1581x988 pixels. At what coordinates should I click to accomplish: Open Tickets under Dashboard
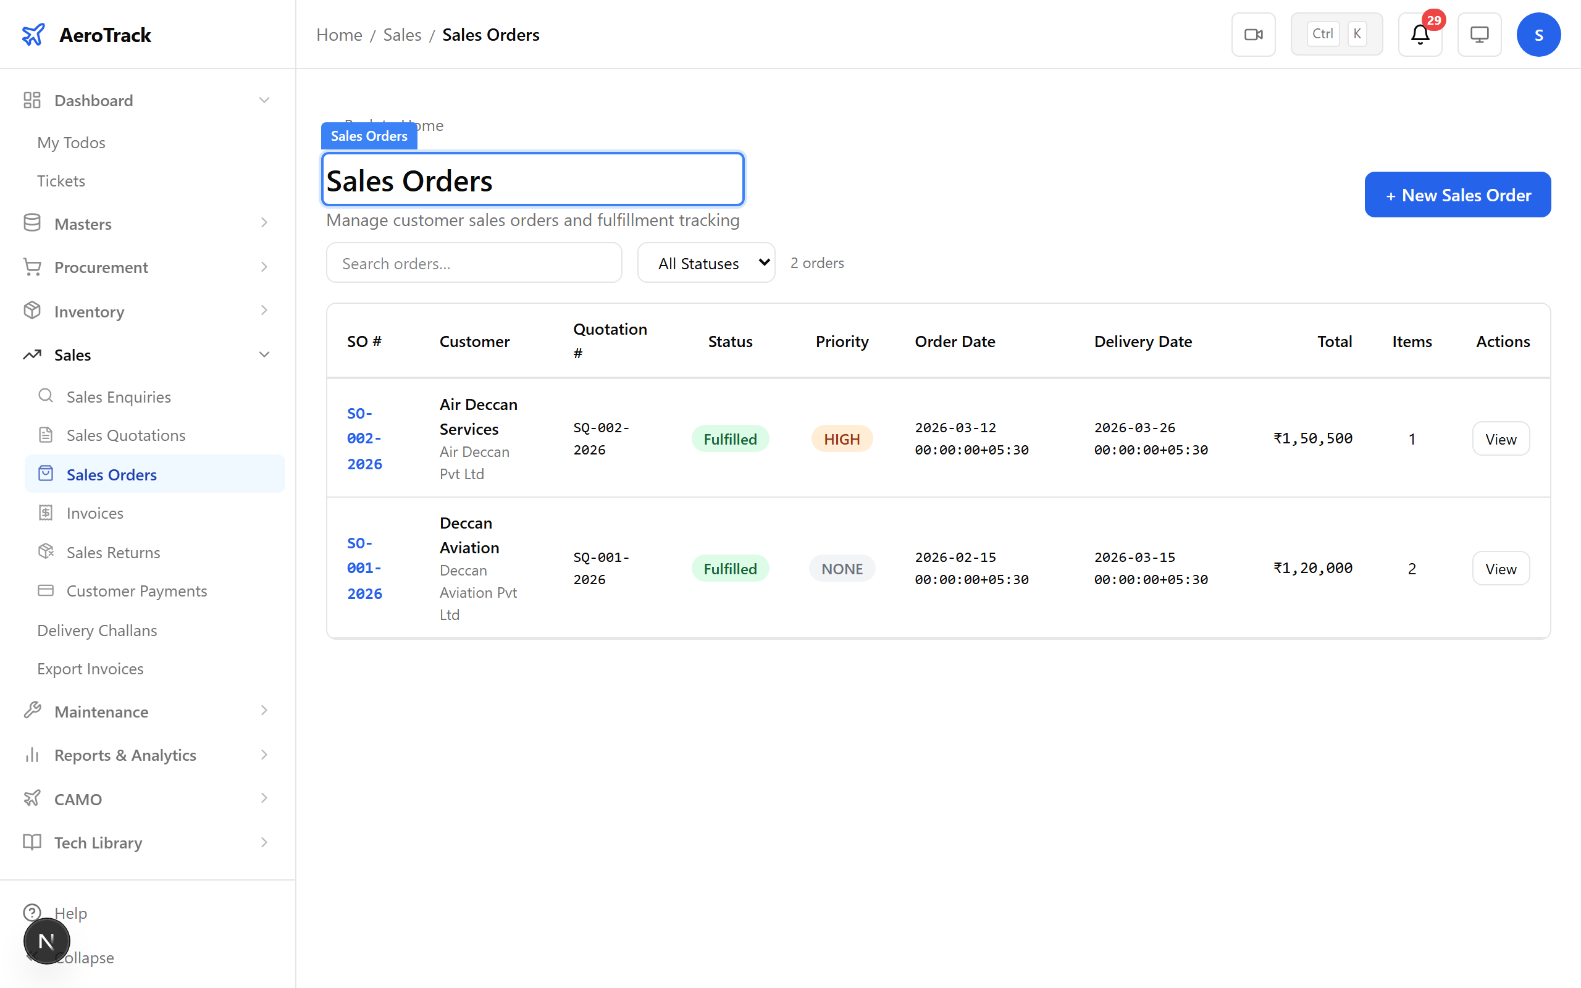tap(61, 180)
